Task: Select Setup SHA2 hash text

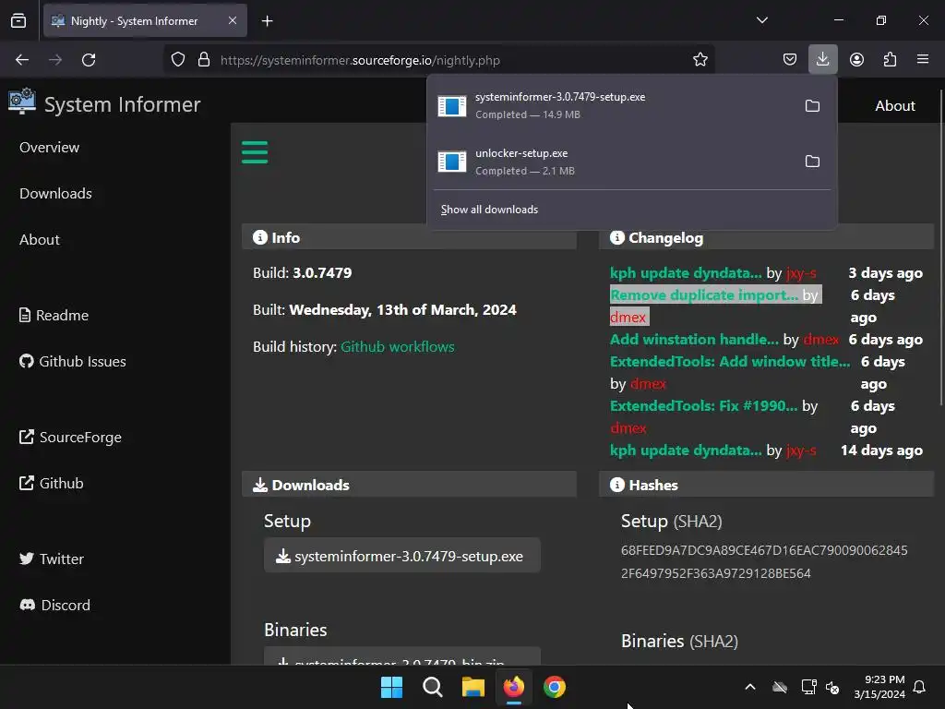Action: tap(764, 562)
